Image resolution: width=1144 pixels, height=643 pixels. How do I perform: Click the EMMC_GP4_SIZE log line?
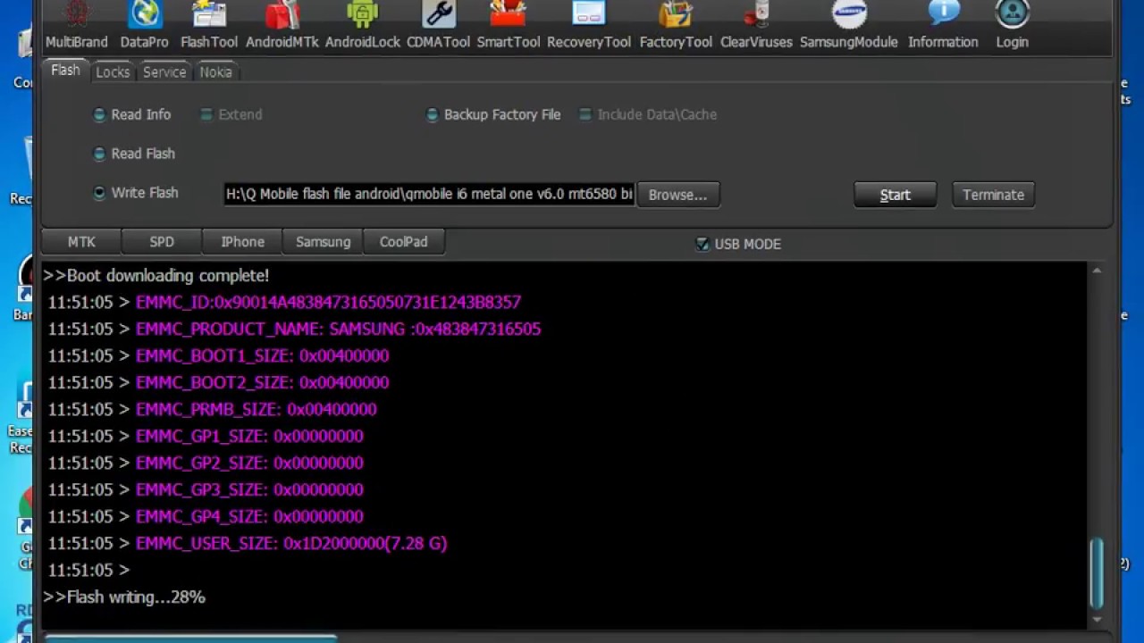[206, 516]
